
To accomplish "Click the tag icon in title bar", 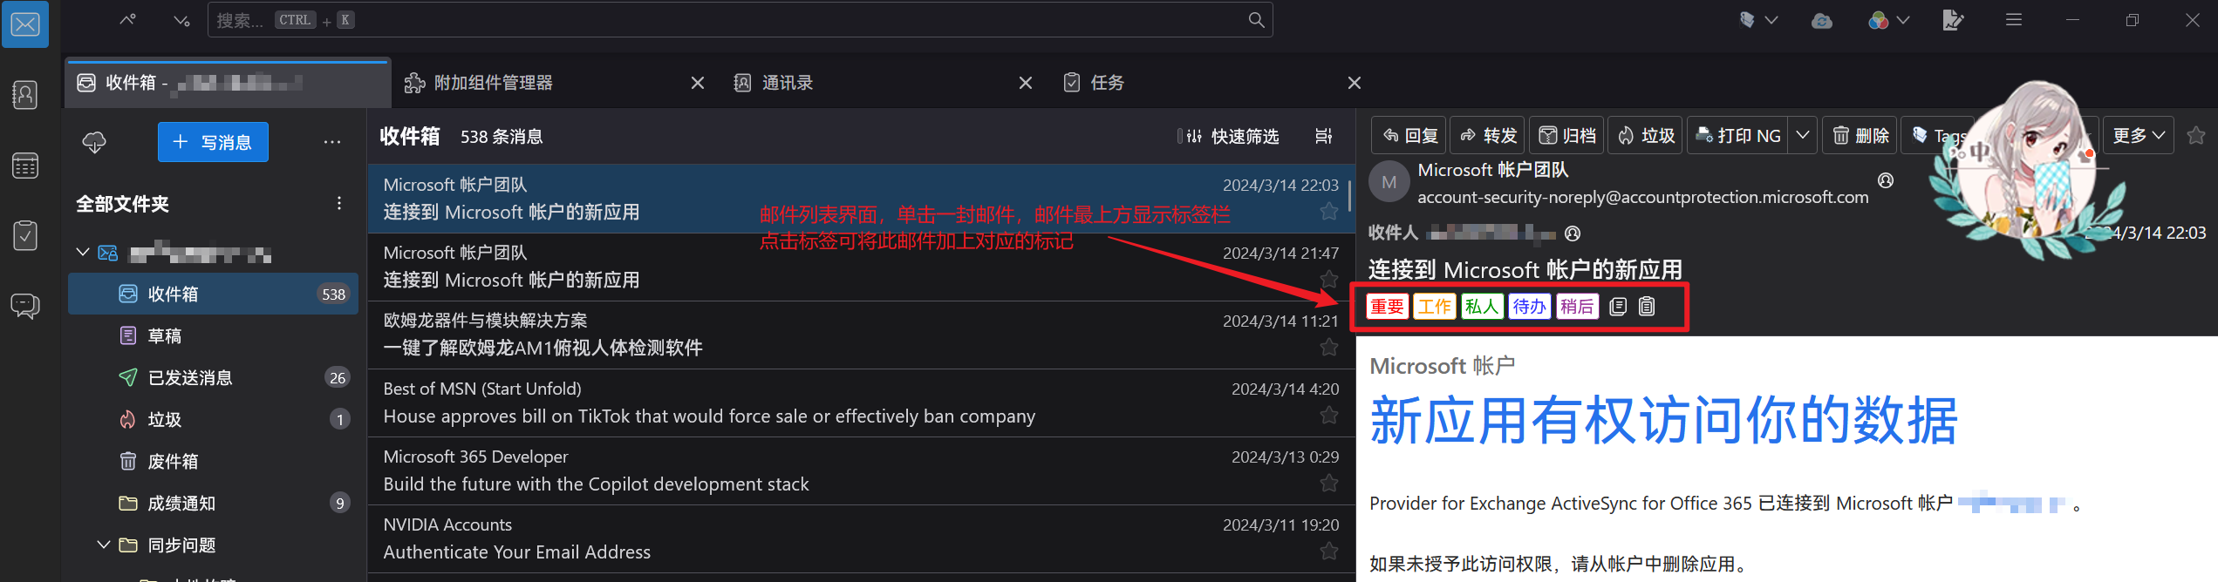I will pos(1747,20).
